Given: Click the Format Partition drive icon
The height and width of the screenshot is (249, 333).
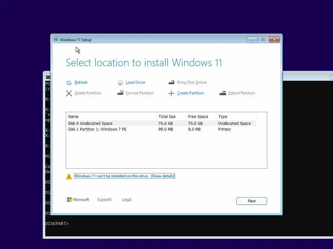Looking at the screenshot, I should click(120, 93).
